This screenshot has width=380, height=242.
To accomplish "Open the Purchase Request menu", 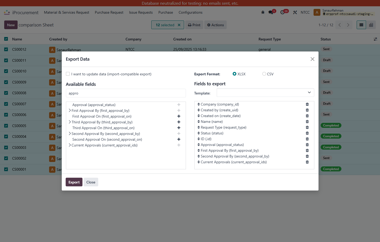I will pos(109,12).
